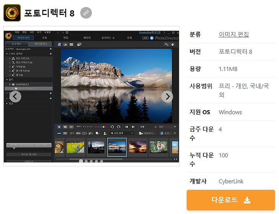
Task: Open the zoom 맞춤 dropdown
Action: [x=167, y=127]
